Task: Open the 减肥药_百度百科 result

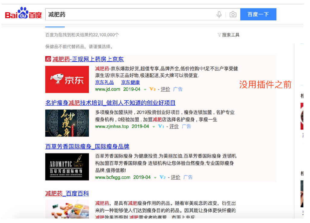Action: 67,193
